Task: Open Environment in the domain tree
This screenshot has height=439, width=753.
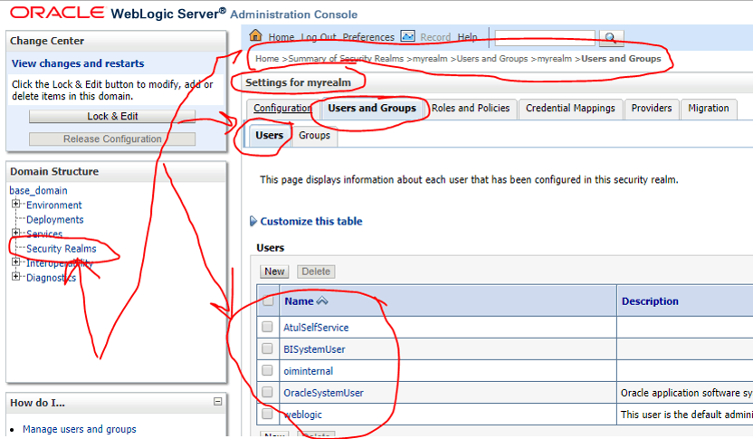Action: (53, 205)
